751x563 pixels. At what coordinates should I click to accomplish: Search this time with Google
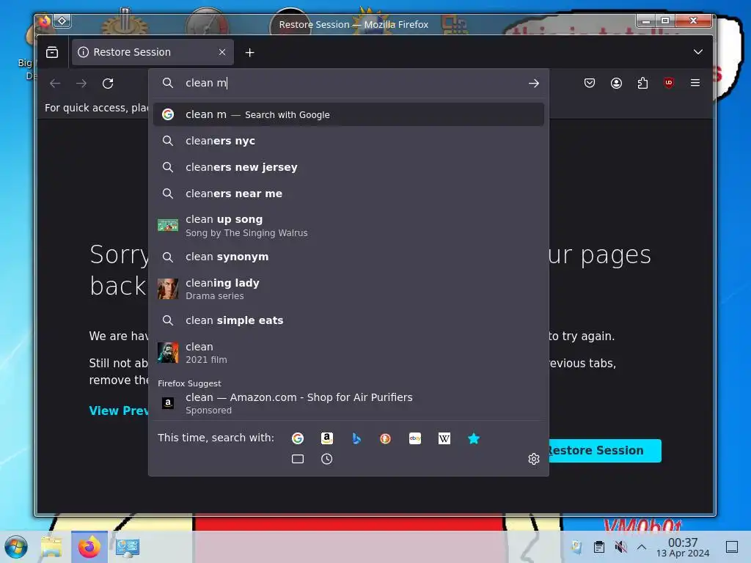pyautogui.click(x=298, y=438)
